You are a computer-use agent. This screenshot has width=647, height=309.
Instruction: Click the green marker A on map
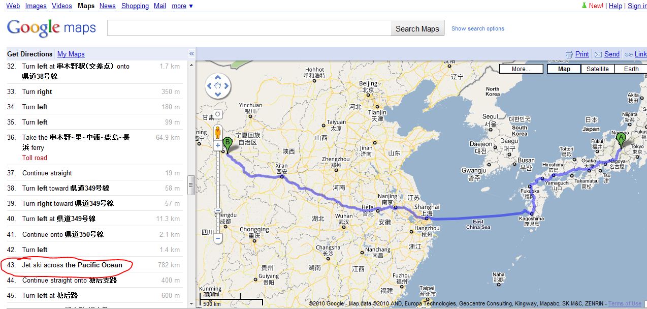pos(621,140)
